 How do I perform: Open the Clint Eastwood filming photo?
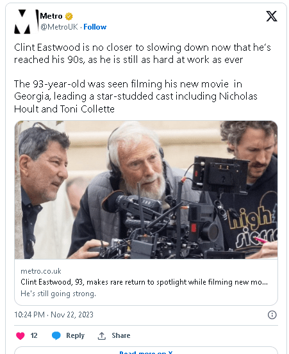point(146,190)
